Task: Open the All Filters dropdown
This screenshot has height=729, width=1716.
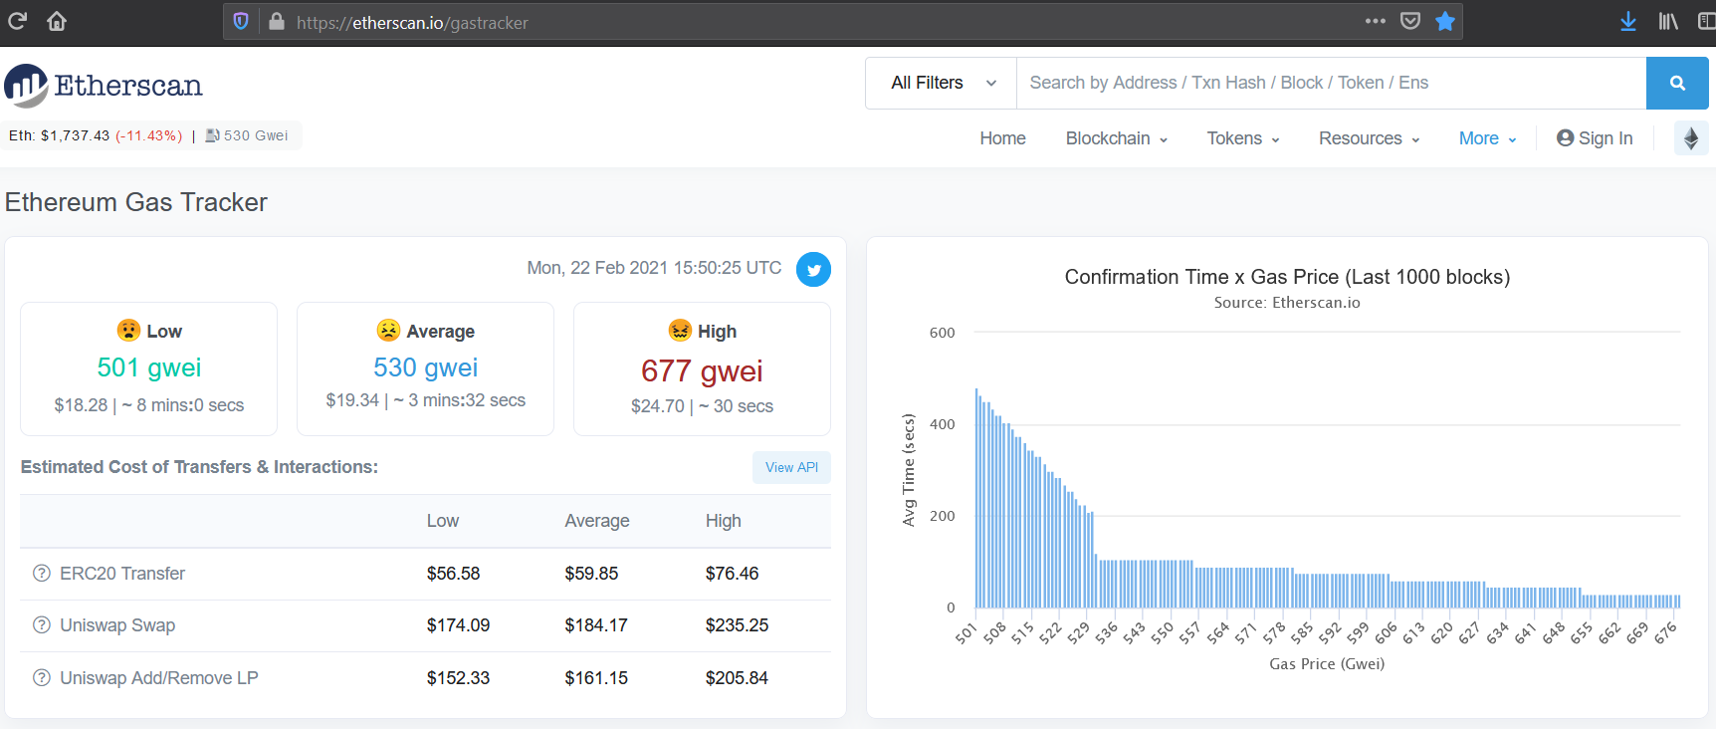Action: coord(942,83)
